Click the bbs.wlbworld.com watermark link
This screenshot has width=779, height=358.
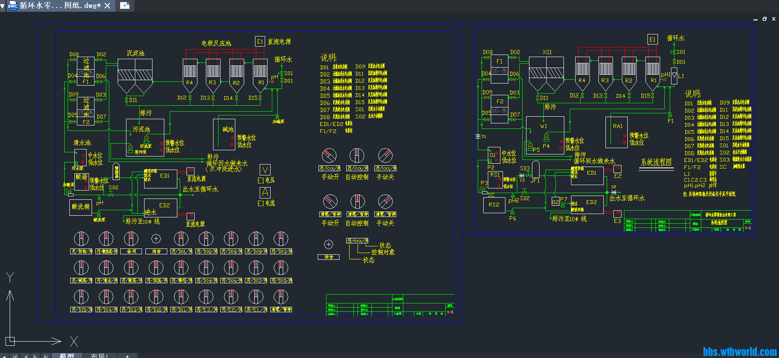[740, 352]
